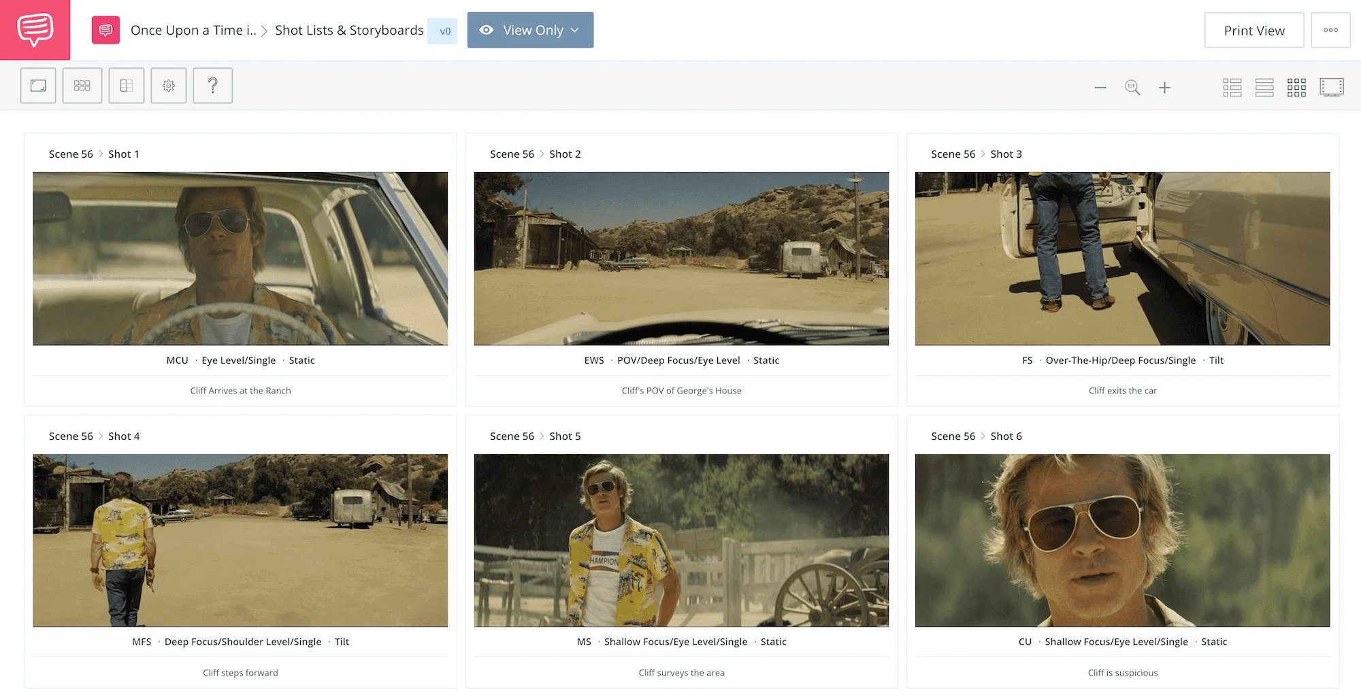Select the grid layout toolbar icon
Screen dimensions: 1361x696
[82, 86]
